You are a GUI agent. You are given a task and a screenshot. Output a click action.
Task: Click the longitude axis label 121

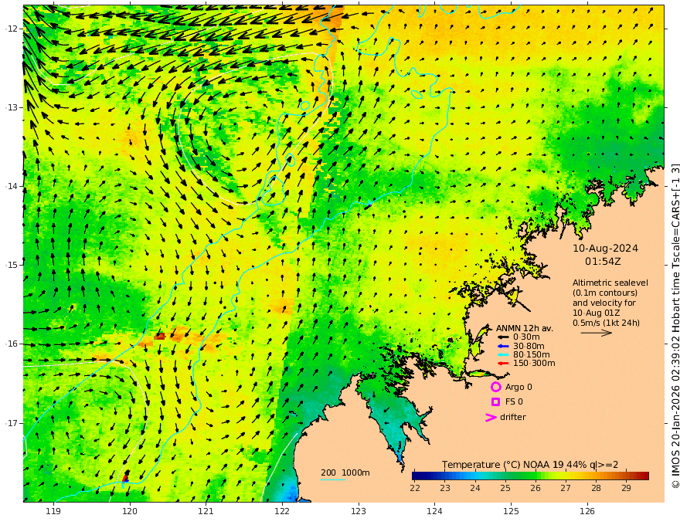click(x=206, y=511)
